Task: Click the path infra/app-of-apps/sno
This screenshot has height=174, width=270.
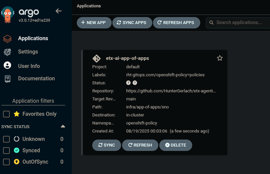Action: tap(147, 107)
